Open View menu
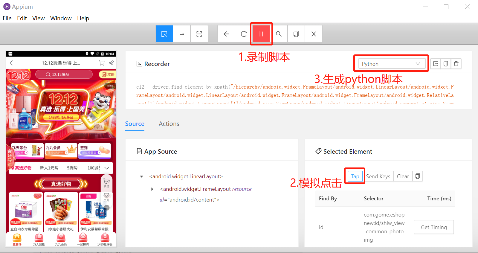The image size is (478, 253). tap(39, 18)
